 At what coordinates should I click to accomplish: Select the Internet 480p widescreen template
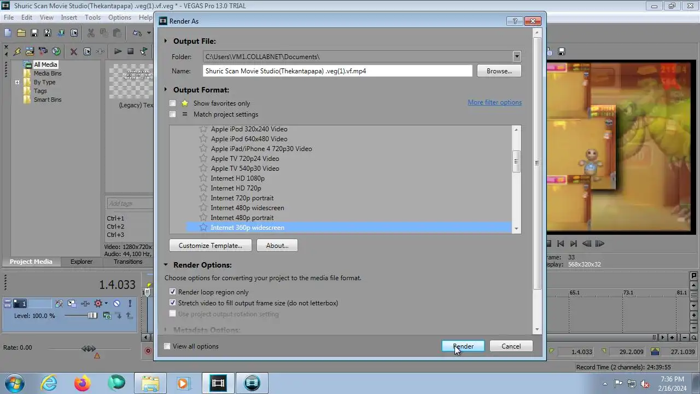247,208
